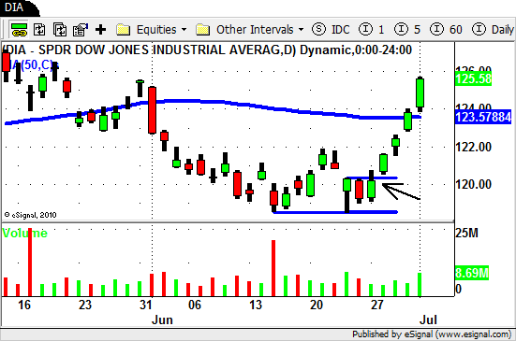
Task: Switch to the 60 minute interval
Action: [447, 30]
